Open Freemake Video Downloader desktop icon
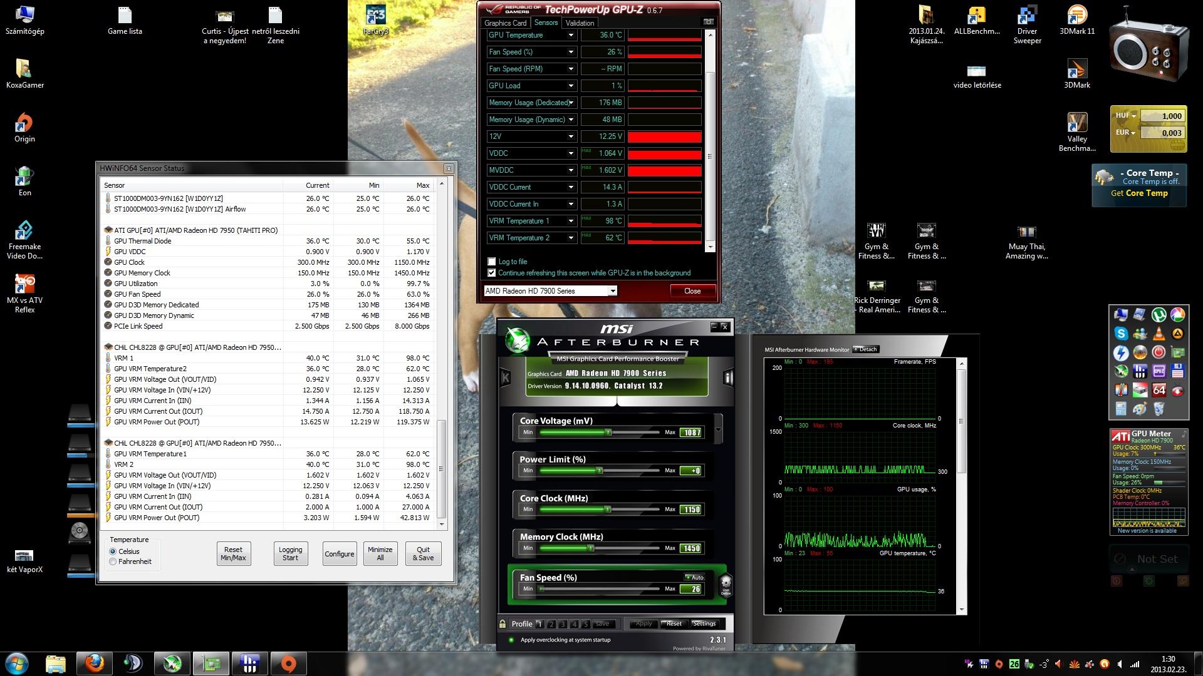1203x676 pixels. coord(24,240)
